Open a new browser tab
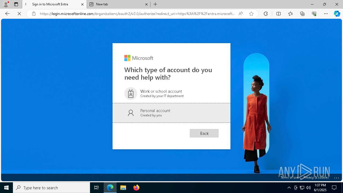This screenshot has height=193, width=343. click(x=155, y=4)
